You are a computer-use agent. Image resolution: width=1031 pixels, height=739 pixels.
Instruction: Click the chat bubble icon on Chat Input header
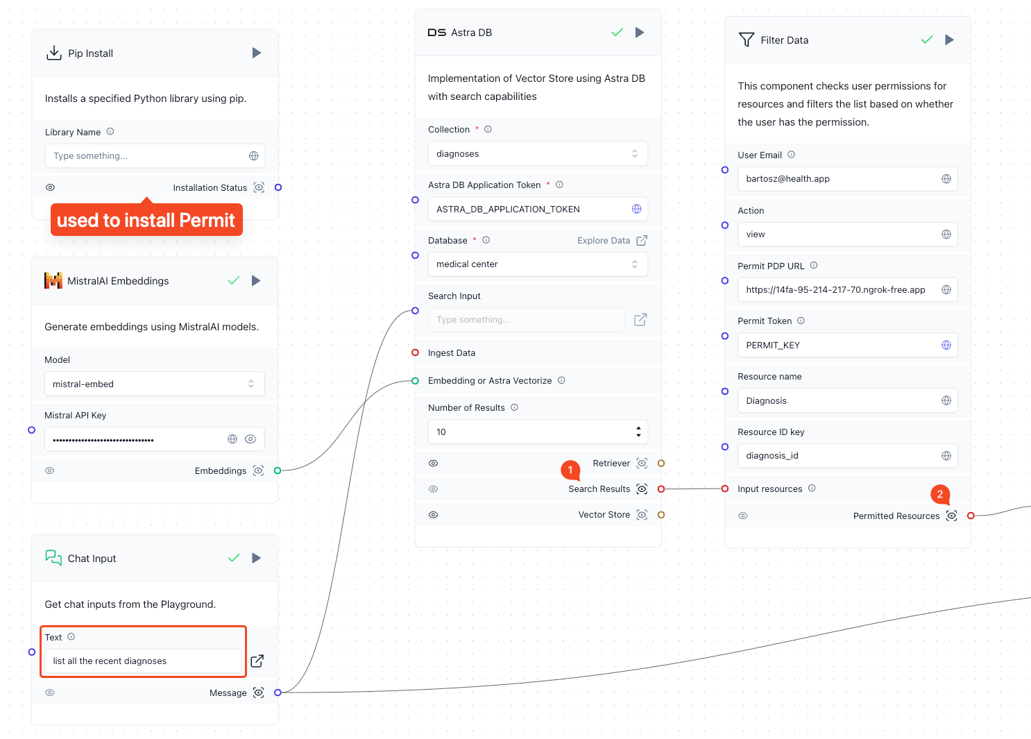tap(53, 557)
